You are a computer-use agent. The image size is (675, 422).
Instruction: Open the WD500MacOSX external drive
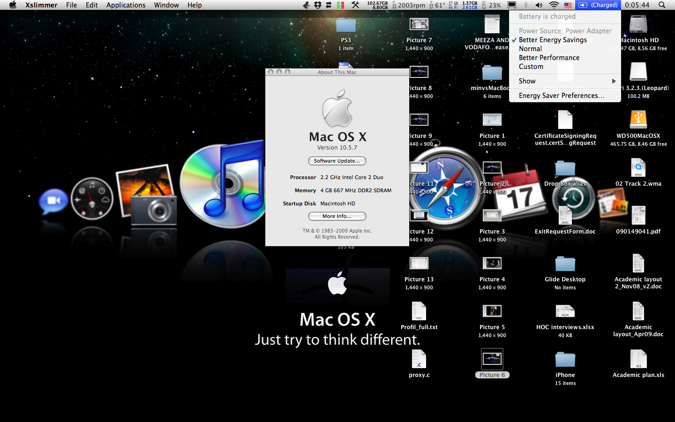click(x=638, y=120)
